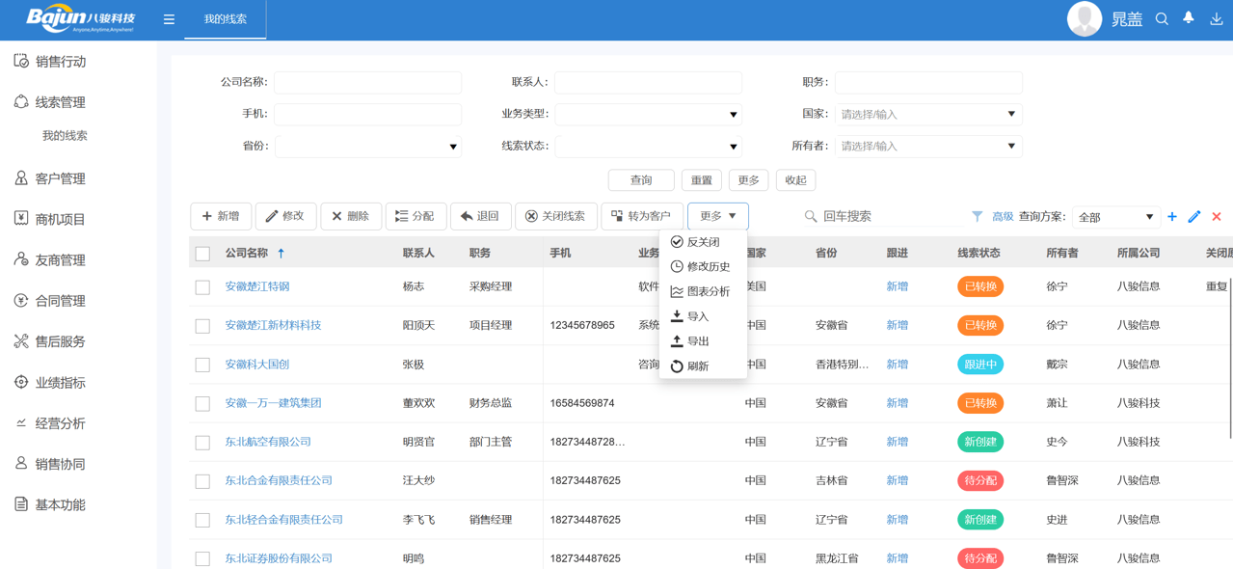This screenshot has width=1233, height=569.
Task: Click the search magnifier in the top bar
Action: coord(1162,18)
